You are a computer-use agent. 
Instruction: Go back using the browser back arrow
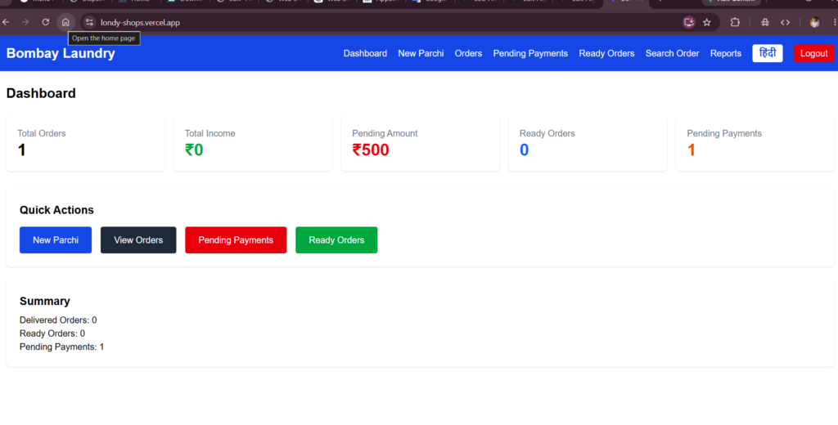tap(6, 22)
